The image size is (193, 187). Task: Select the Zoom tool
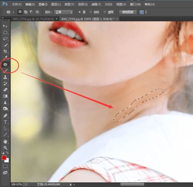click(x=5, y=148)
